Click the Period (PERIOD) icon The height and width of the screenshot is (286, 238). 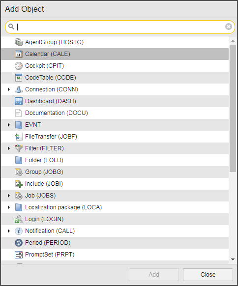click(19, 243)
